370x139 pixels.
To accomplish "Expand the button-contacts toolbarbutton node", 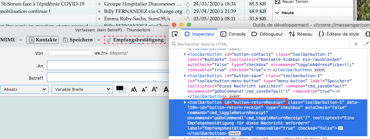I will coord(185,54).
